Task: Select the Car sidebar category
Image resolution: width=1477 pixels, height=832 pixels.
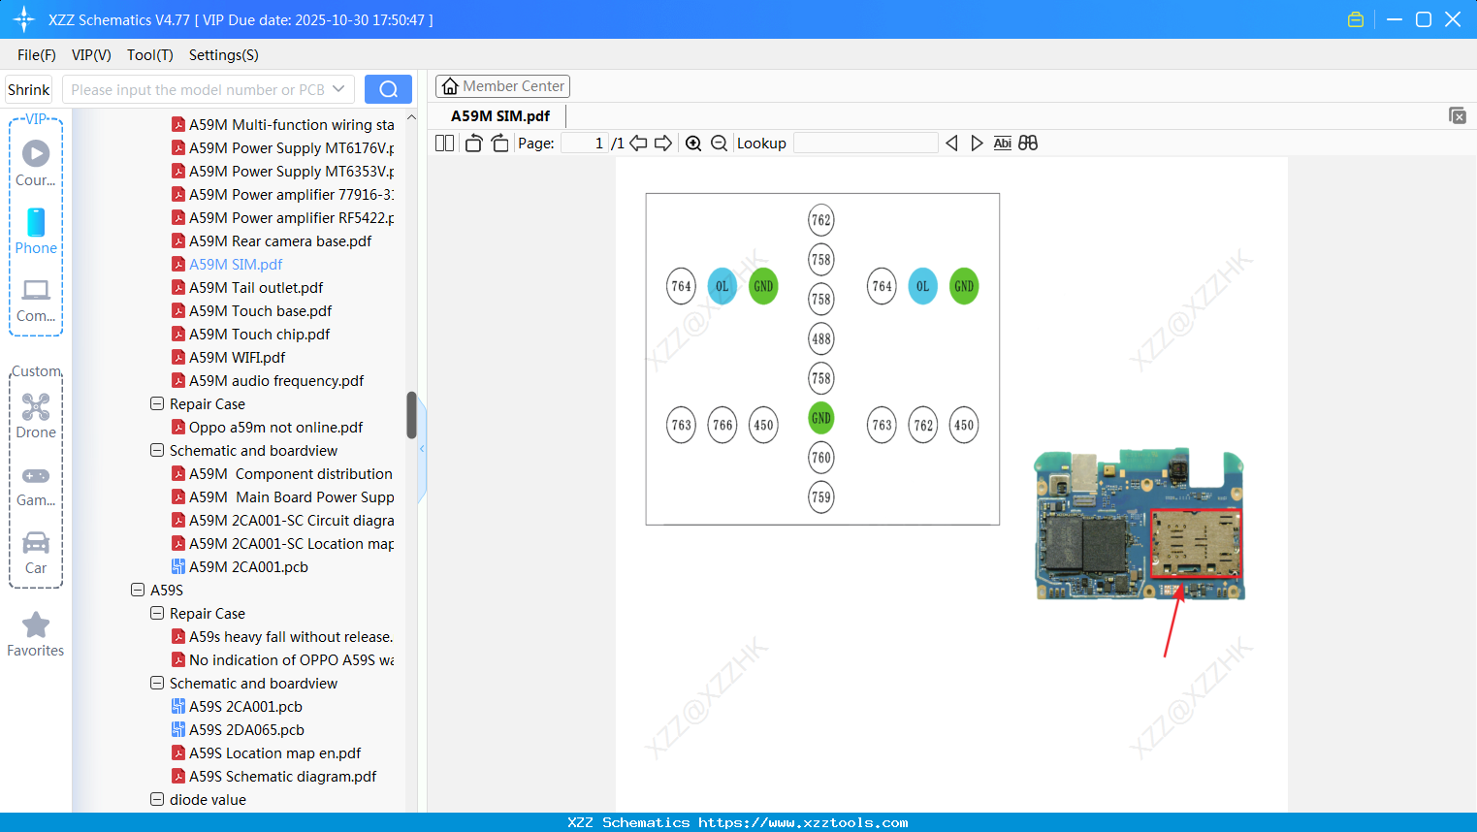Action: (36, 552)
